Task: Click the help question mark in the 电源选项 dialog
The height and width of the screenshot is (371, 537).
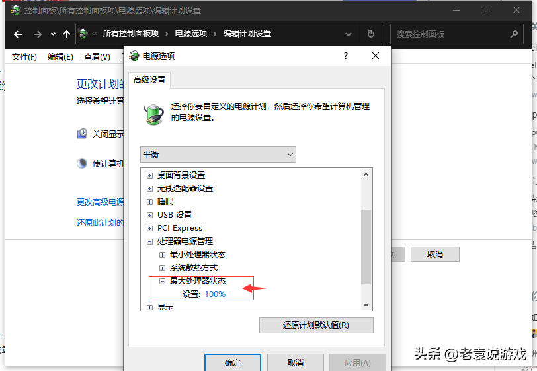Action: (x=346, y=56)
